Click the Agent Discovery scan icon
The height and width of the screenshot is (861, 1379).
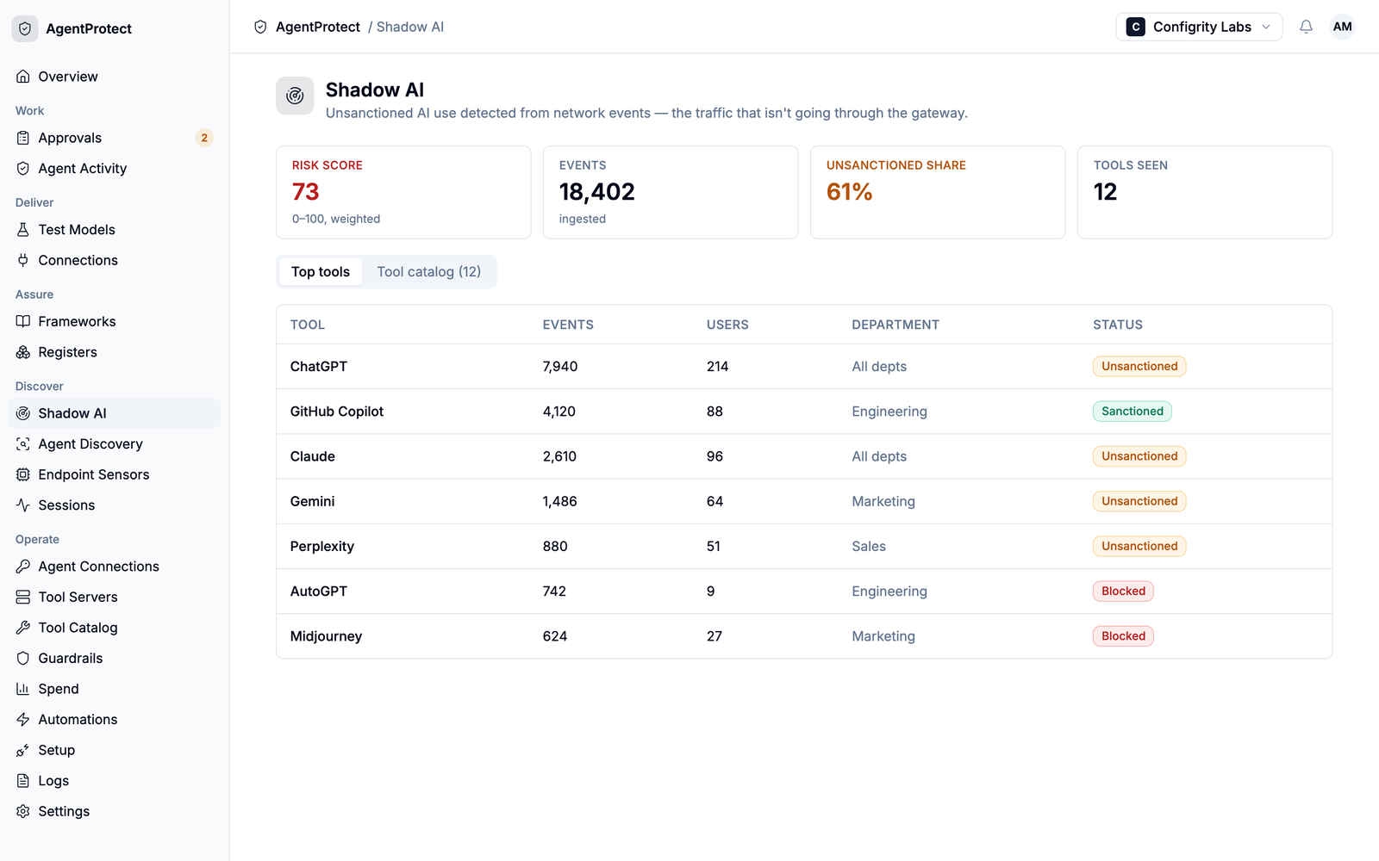(x=23, y=444)
